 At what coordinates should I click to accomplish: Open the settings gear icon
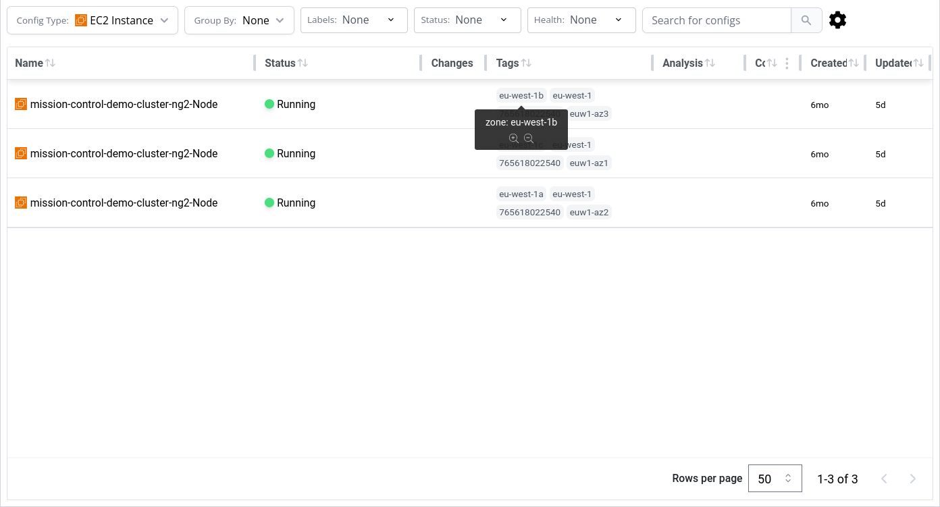click(837, 20)
